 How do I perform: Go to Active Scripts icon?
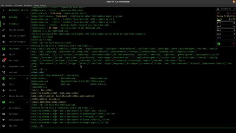4,36
